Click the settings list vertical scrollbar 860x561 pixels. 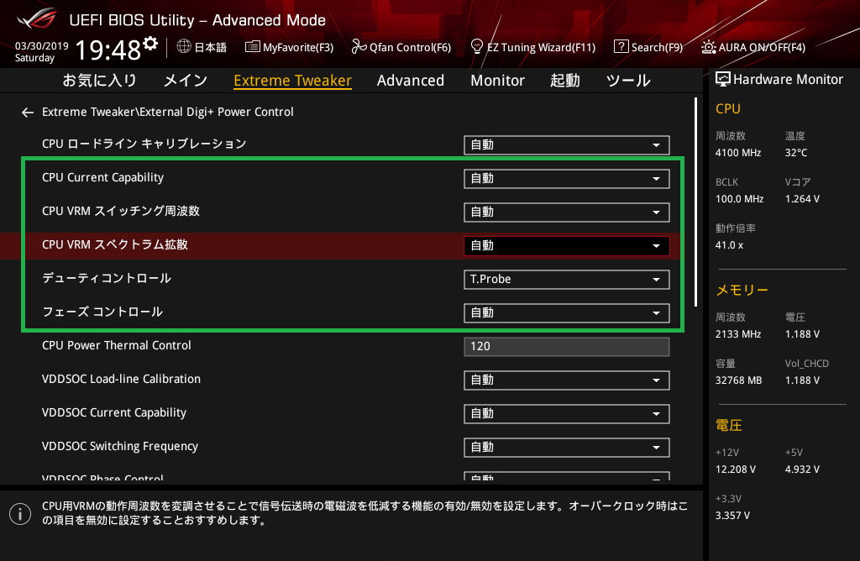tap(696, 202)
